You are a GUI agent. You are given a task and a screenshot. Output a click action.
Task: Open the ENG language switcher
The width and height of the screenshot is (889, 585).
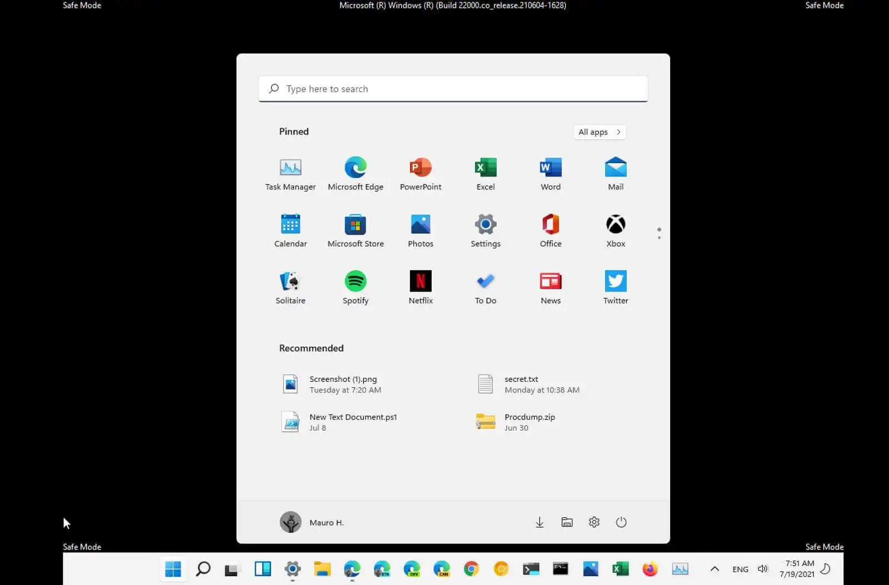tap(740, 569)
